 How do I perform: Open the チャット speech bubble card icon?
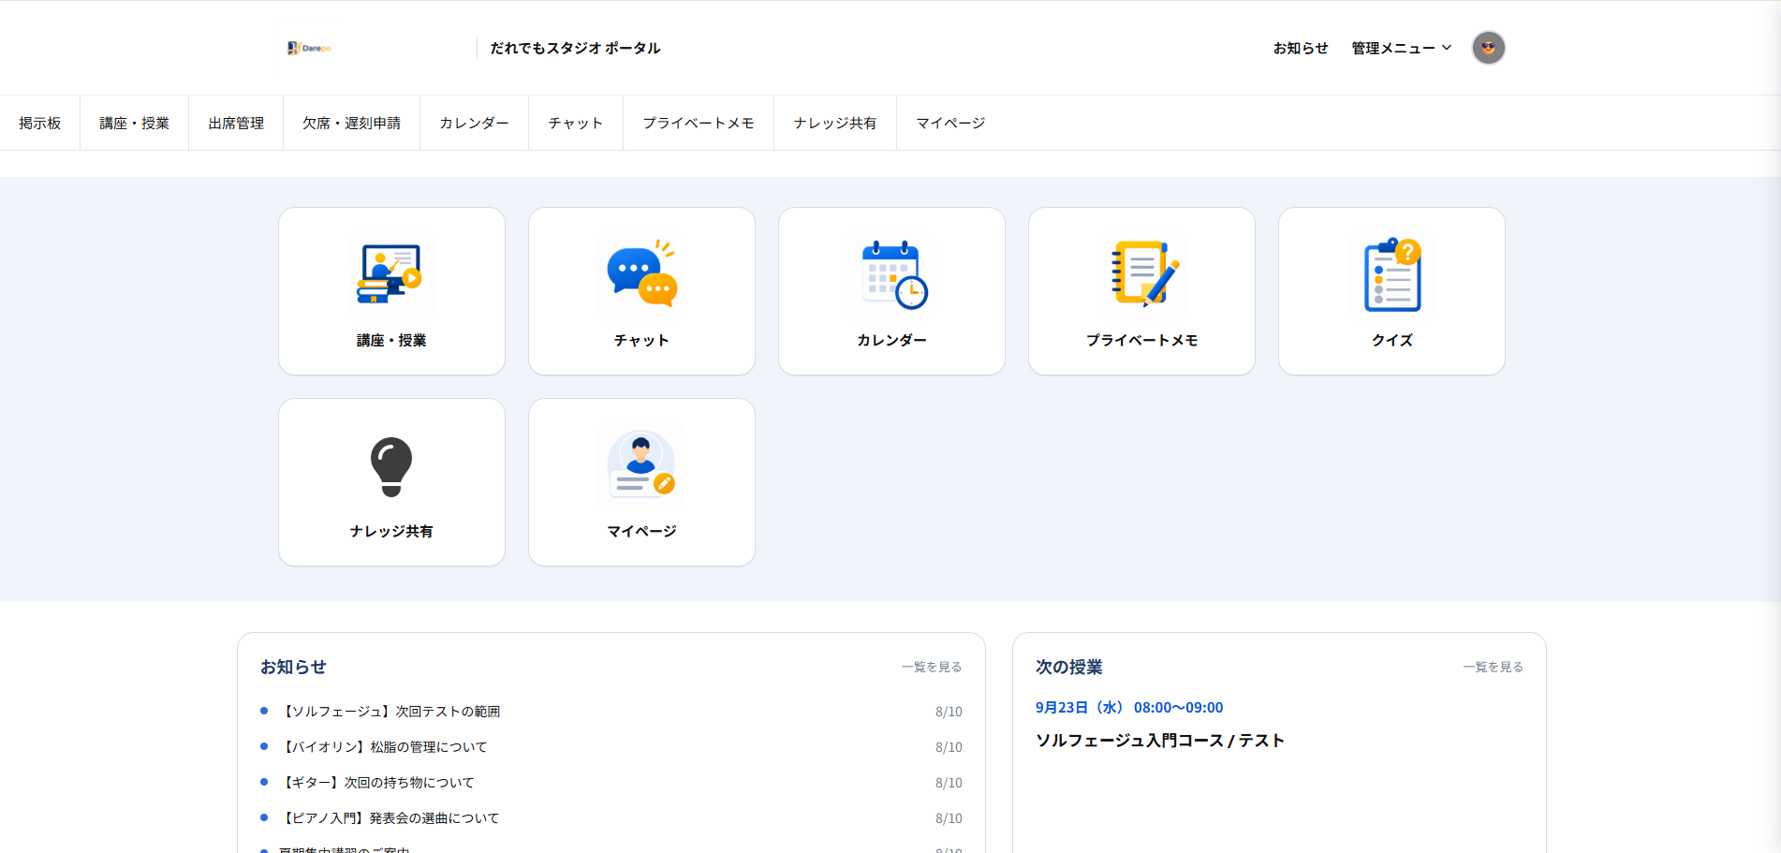coord(641,274)
